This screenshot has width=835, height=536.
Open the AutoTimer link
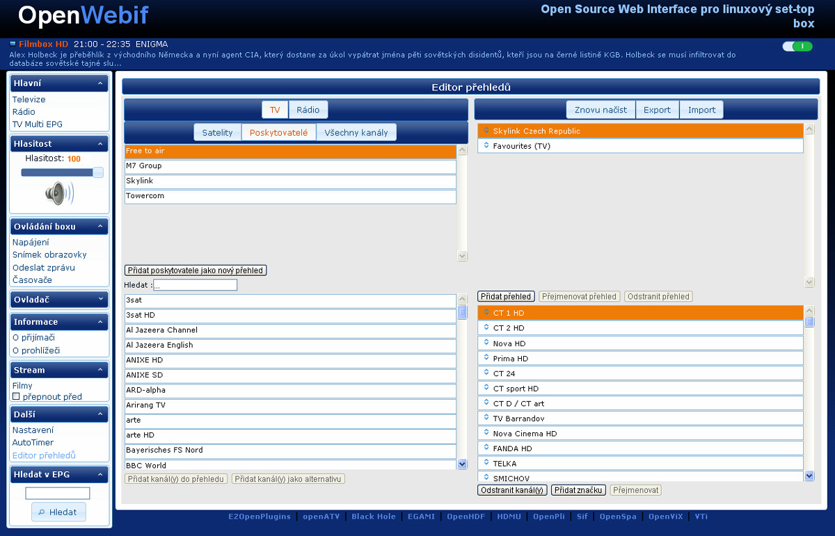(x=33, y=443)
